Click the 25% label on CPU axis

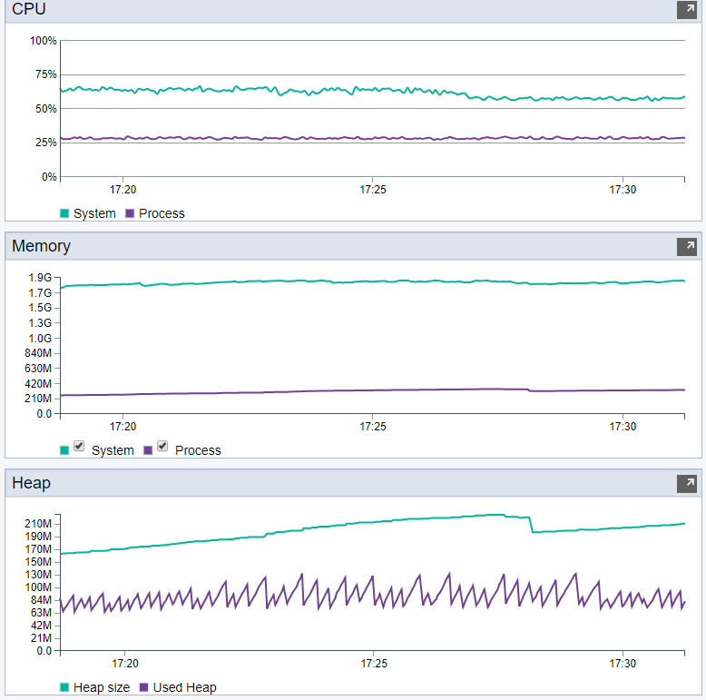click(x=46, y=143)
